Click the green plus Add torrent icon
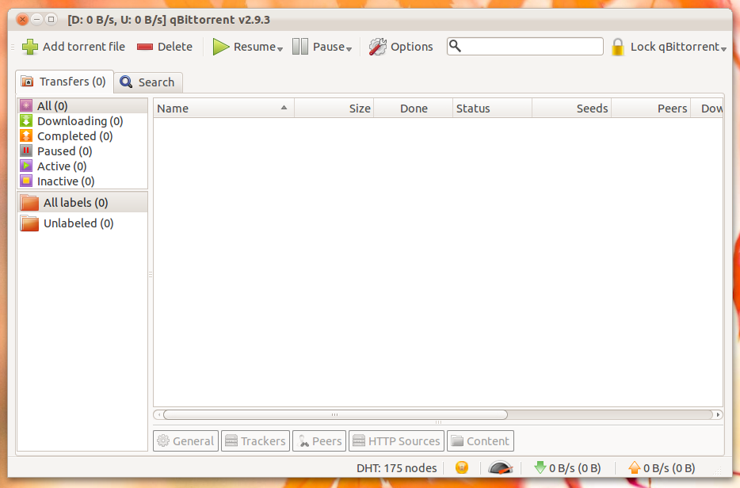 click(30, 47)
